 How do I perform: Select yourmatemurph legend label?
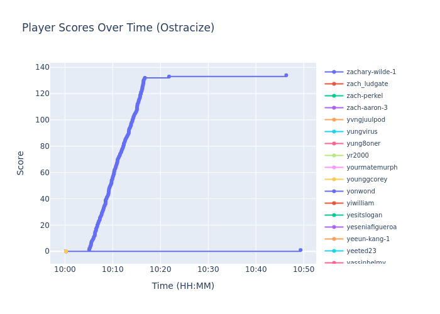[x=371, y=168]
